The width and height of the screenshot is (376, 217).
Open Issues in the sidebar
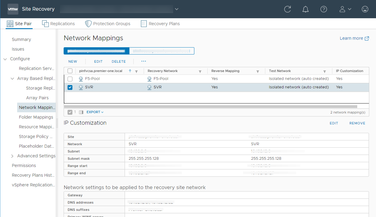[x=18, y=49]
